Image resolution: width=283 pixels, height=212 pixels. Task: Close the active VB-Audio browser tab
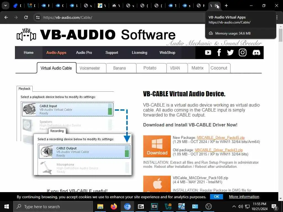(x=216, y=6)
